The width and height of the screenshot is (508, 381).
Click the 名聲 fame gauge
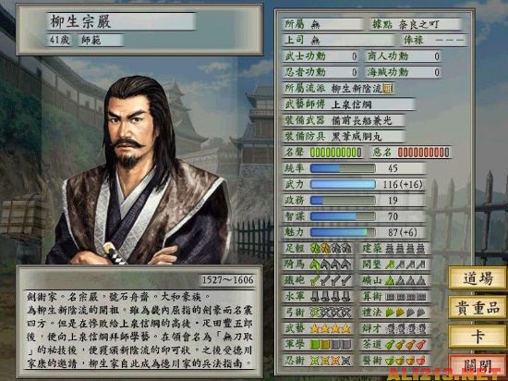[335, 153]
